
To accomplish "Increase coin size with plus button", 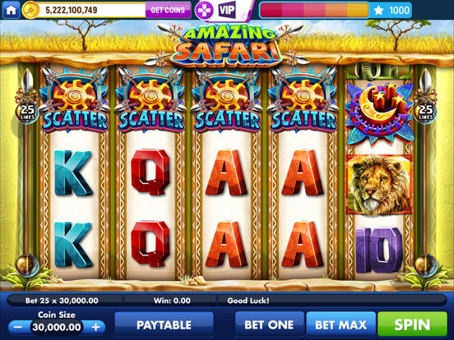I will coord(96,327).
